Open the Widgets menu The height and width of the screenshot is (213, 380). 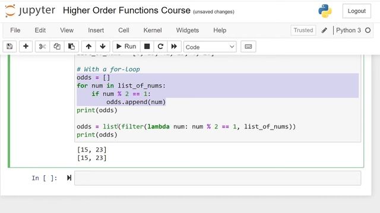tap(188, 30)
